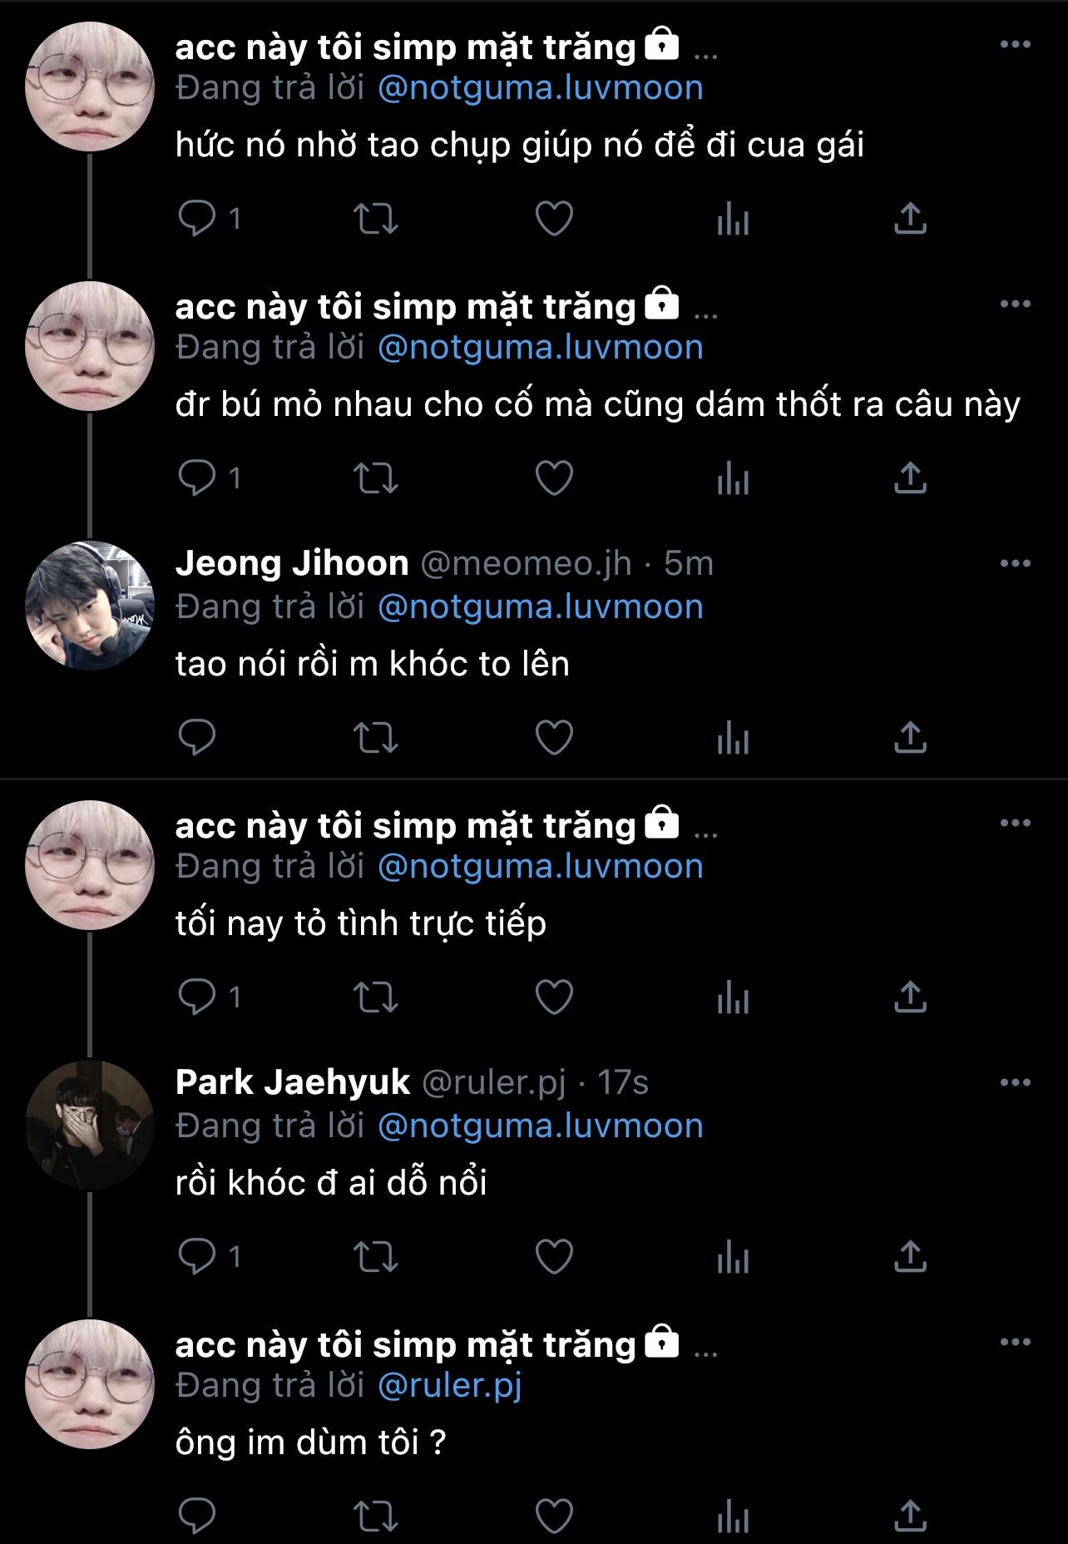Tap Park Jaehyuk's profile avatar
This screenshot has width=1068, height=1544.
(x=90, y=1125)
